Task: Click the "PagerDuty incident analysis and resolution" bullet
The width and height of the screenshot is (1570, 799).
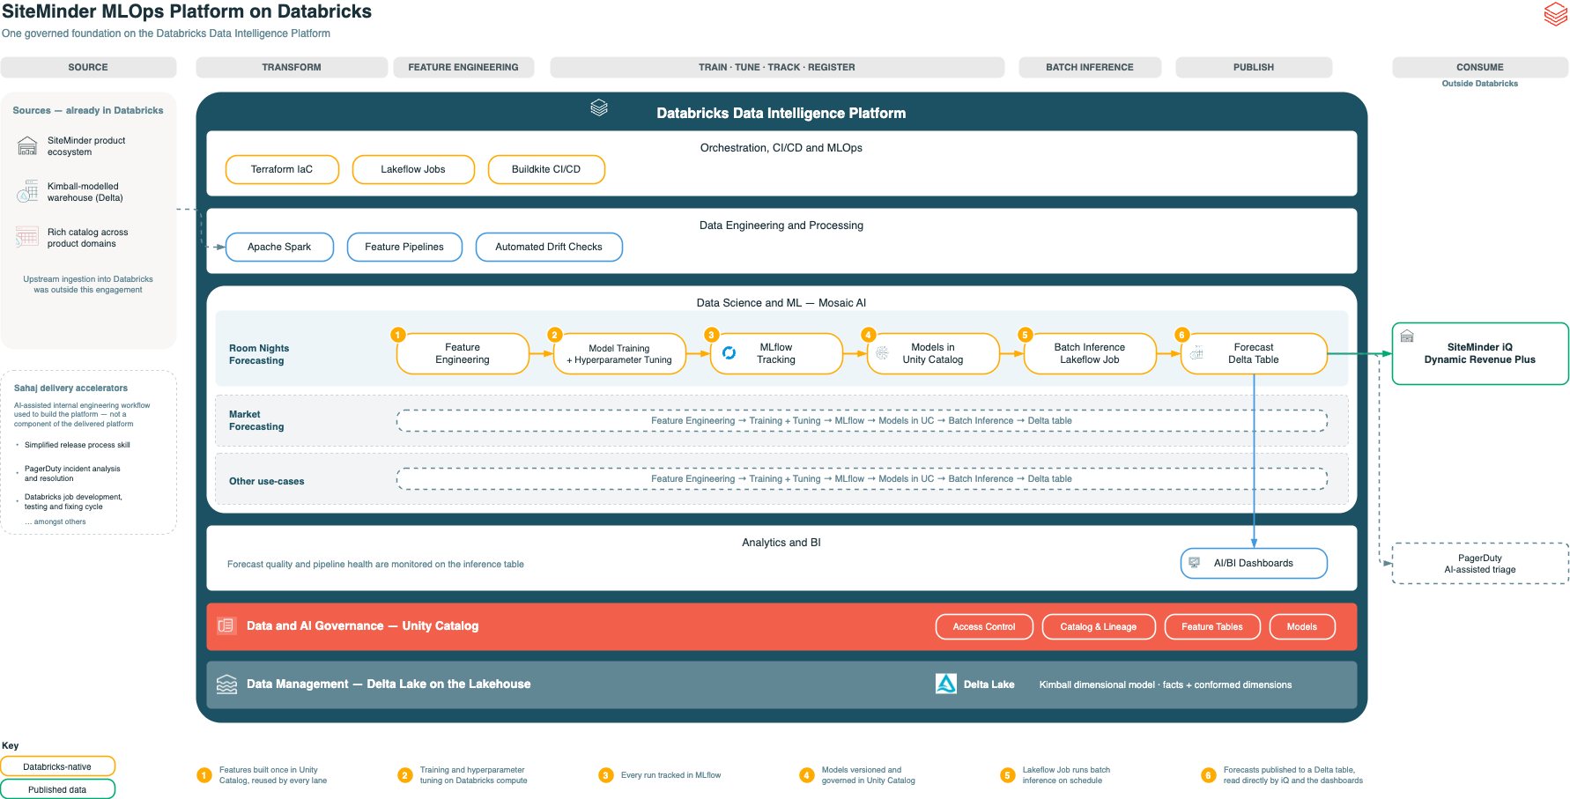Action: [x=72, y=474]
